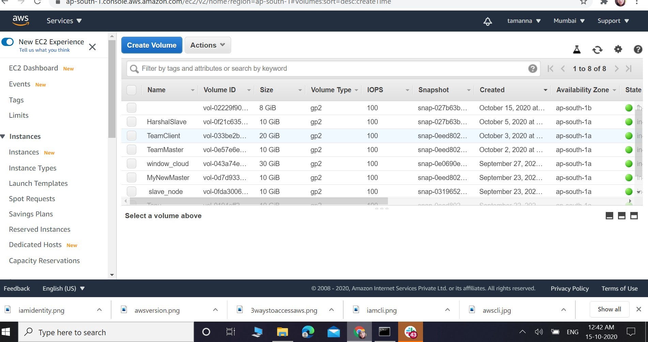The width and height of the screenshot is (648, 342).
Task: Open Events in sidebar
Action: (x=19, y=84)
